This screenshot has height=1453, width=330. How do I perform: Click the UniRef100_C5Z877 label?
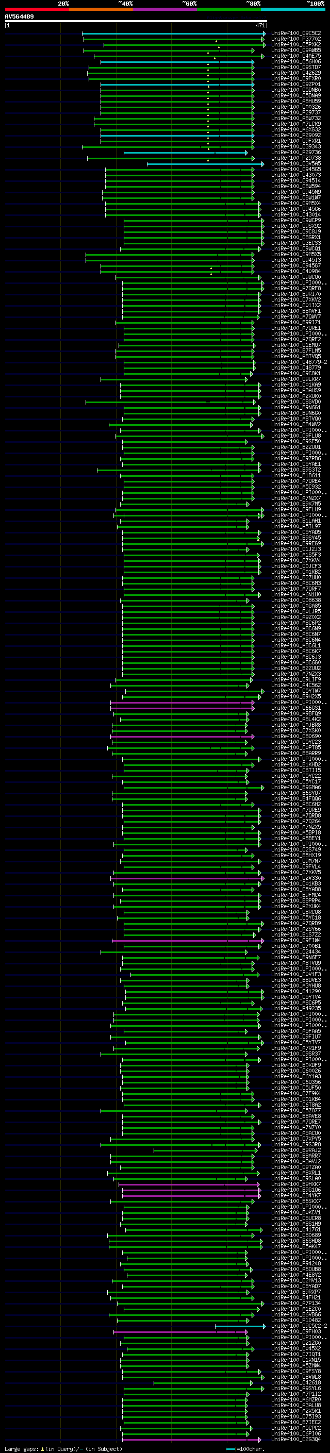point(296,1110)
